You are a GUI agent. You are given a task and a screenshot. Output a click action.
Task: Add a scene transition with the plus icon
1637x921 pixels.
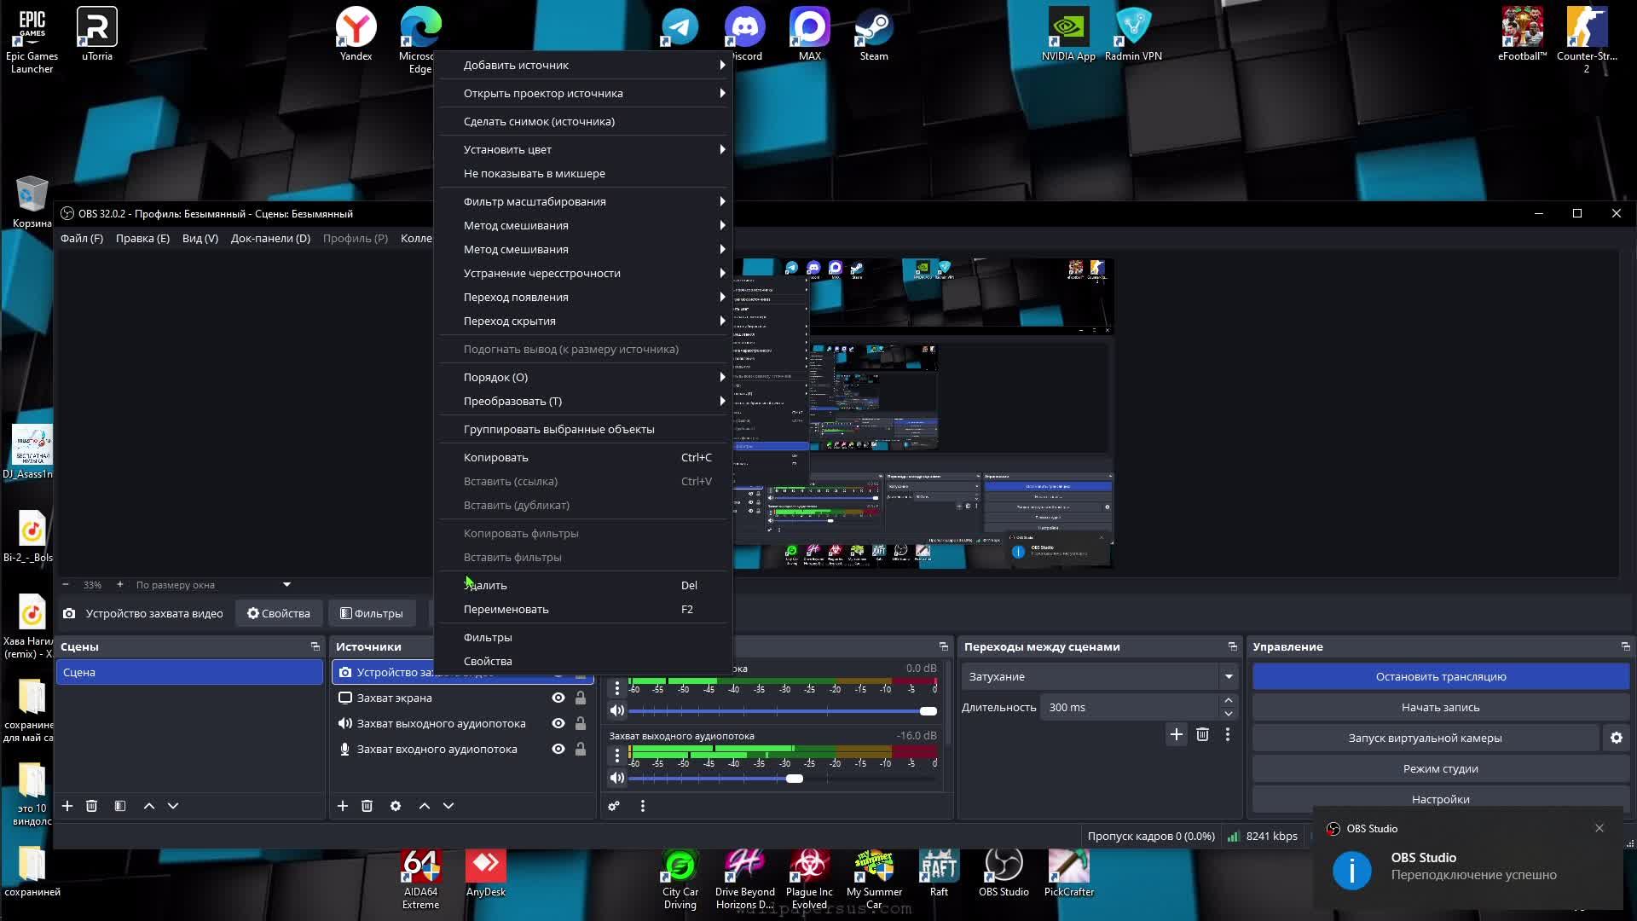point(1177,734)
